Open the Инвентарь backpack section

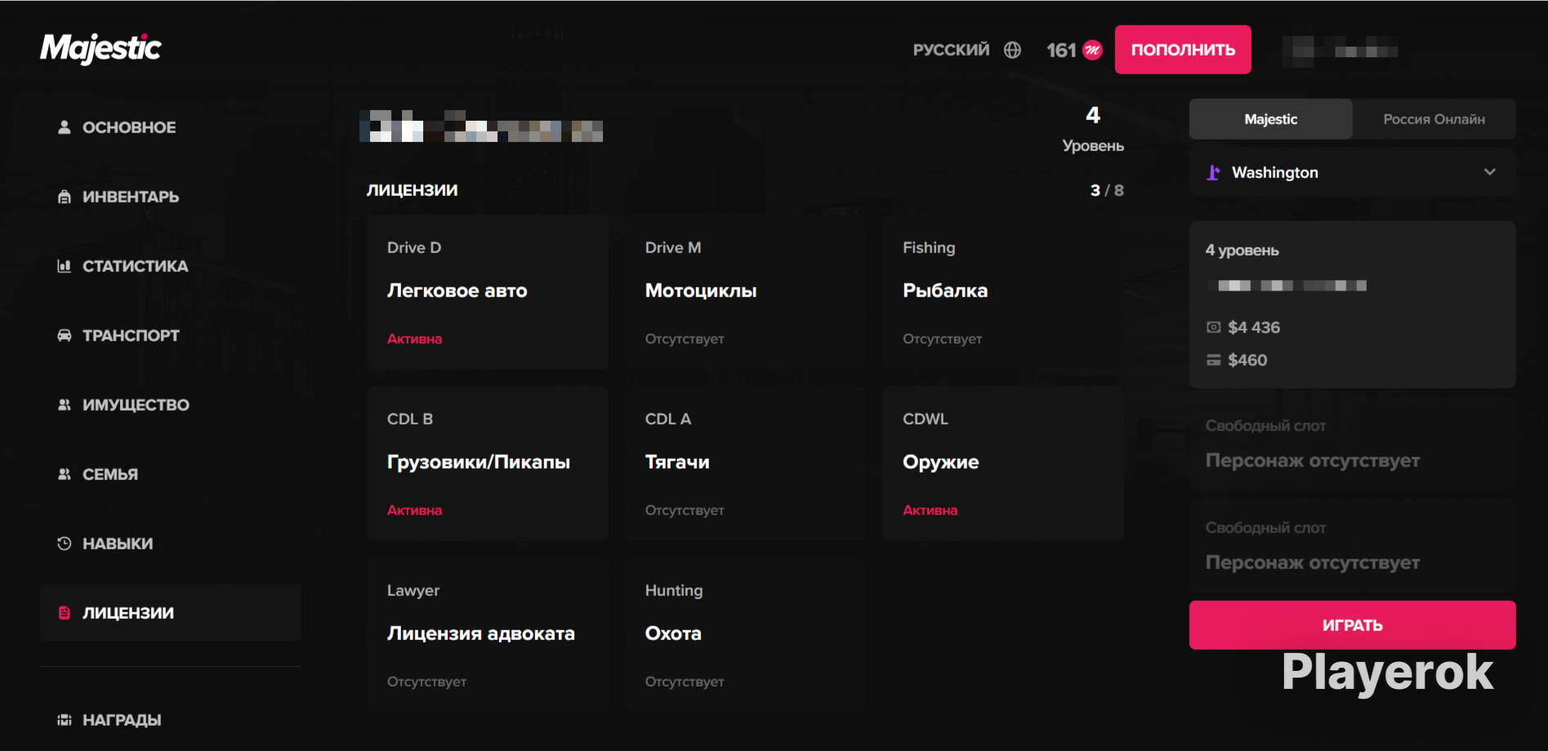118,197
